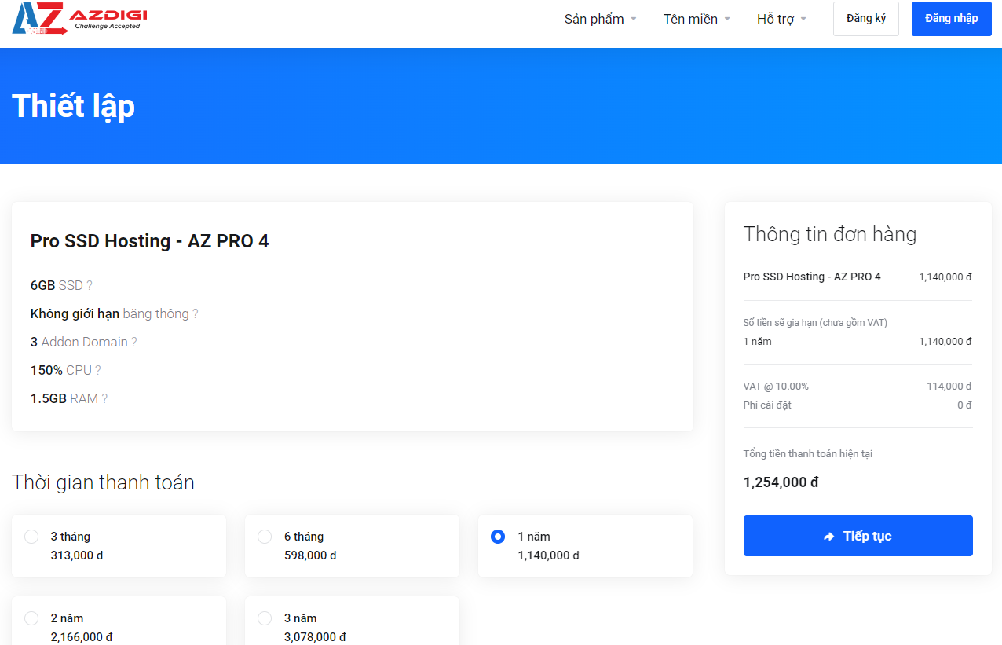Click the VAT @ 10.00% label
Screen dimensions: 1002x645
776,387
